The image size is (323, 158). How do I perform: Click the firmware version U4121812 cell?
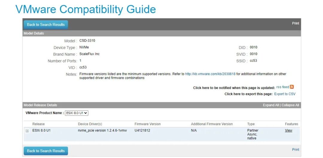(x=142, y=131)
